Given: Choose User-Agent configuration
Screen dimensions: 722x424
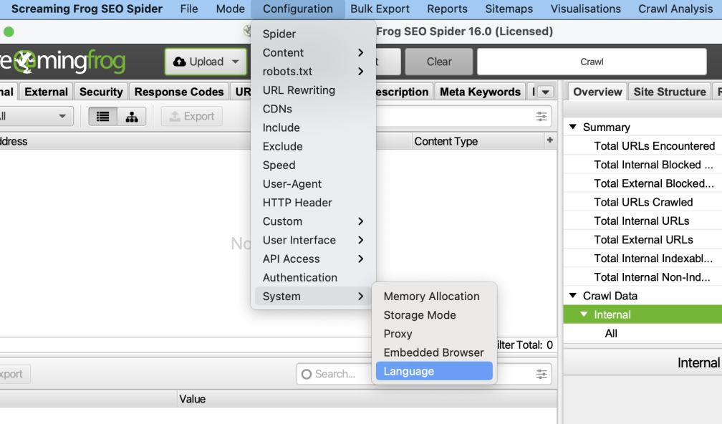Looking at the screenshot, I should click(313, 184).
